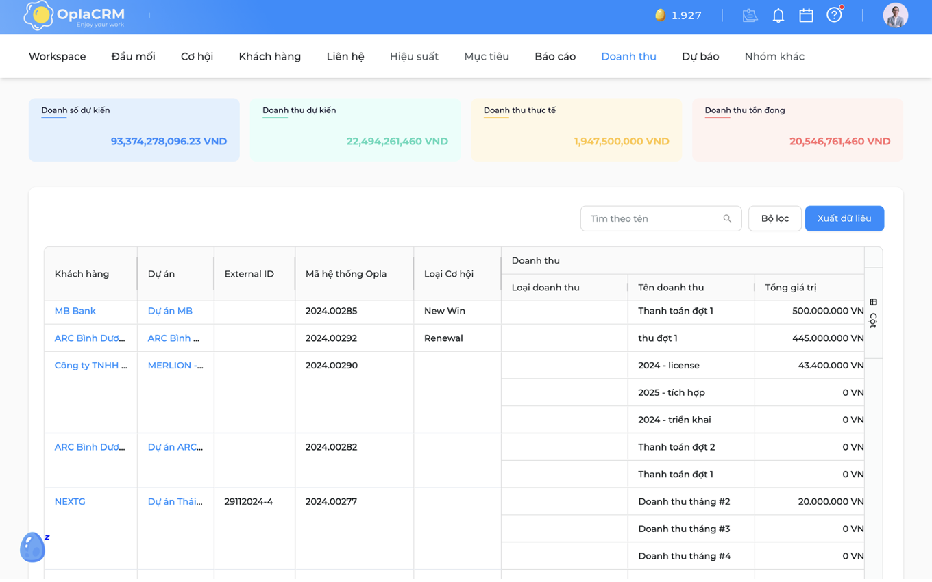Open the Dự báo menu
The height and width of the screenshot is (582, 932).
tap(700, 57)
